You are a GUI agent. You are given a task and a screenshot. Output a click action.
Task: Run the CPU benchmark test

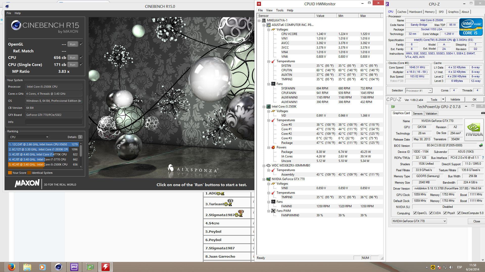[72, 58]
